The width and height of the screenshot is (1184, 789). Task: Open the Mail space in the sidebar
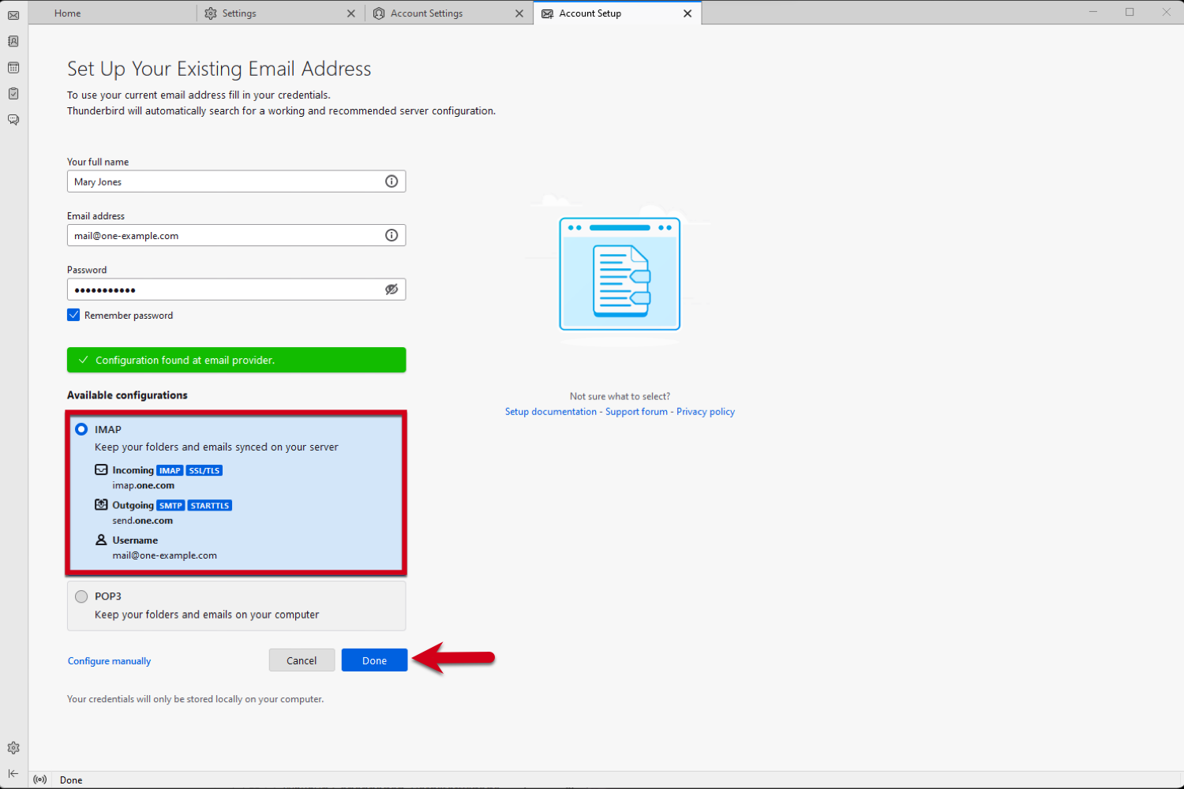(13, 15)
